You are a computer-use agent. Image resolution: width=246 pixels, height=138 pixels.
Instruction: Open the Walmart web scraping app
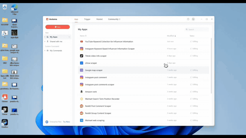95,120
